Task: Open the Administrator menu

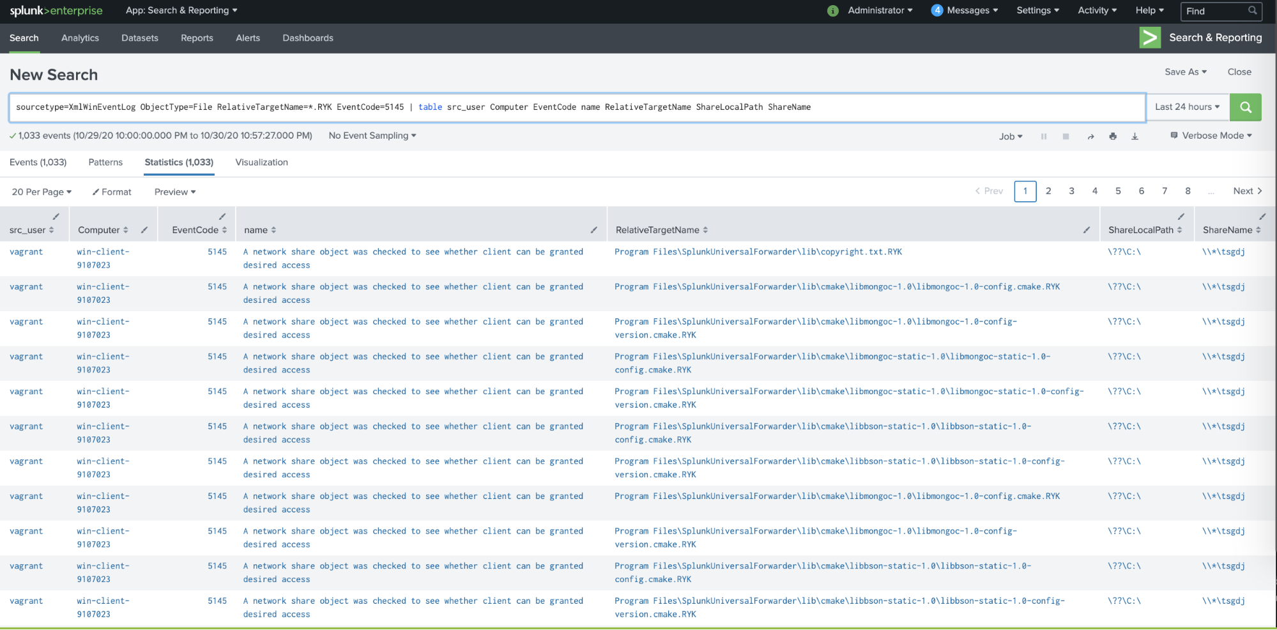Action: click(x=880, y=10)
